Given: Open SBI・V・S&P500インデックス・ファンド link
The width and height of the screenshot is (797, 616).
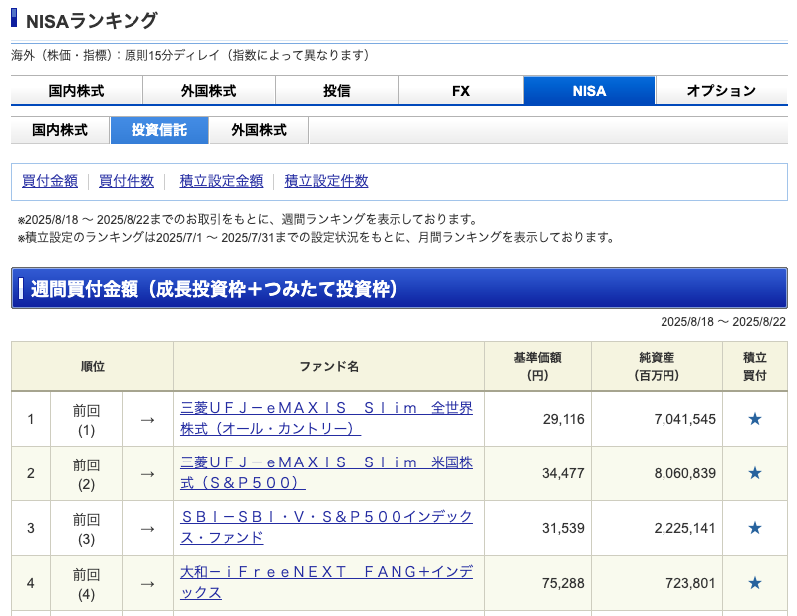Looking at the screenshot, I should tap(327, 527).
